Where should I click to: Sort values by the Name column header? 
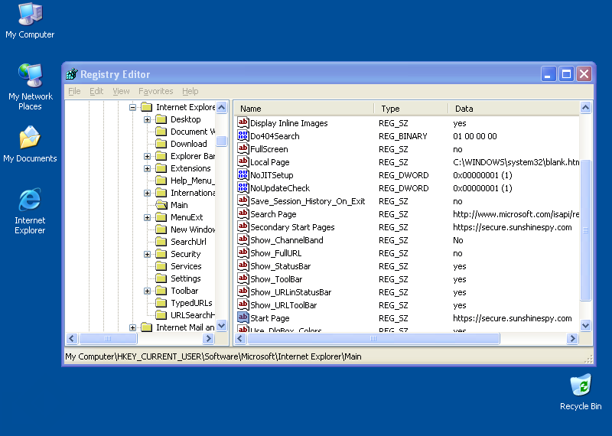[304, 109]
